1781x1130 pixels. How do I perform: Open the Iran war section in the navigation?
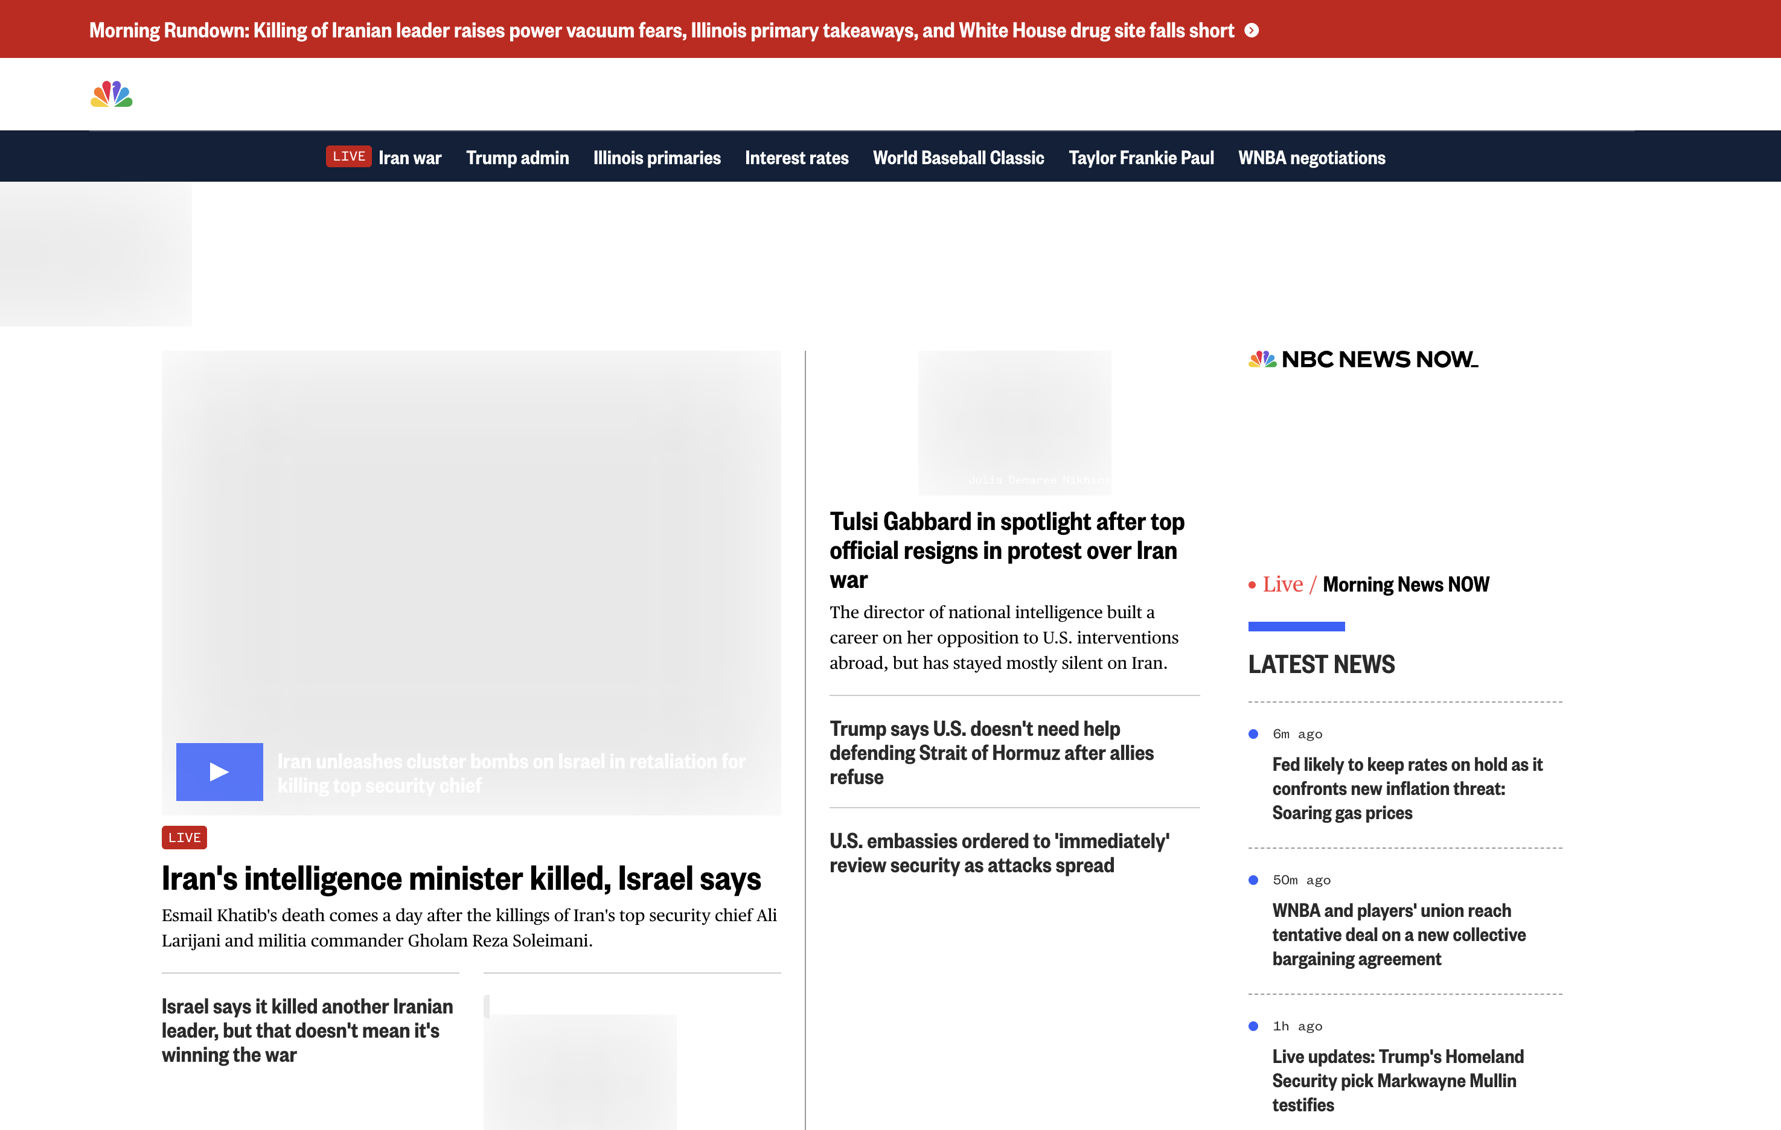410,158
